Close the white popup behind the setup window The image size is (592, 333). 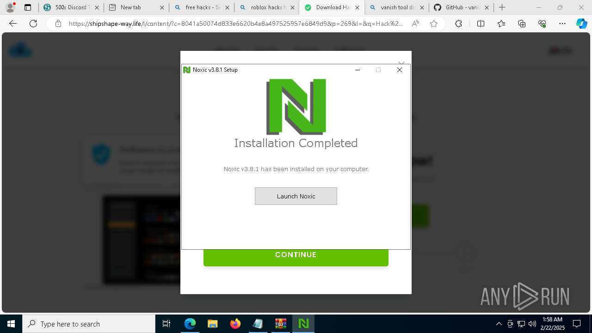[x=401, y=62]
